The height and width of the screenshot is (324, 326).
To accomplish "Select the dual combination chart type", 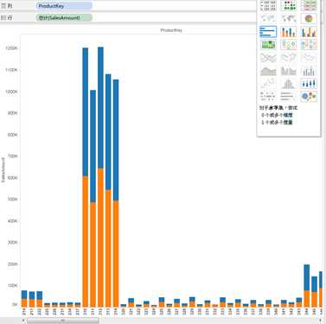I will tap(309, 71).
